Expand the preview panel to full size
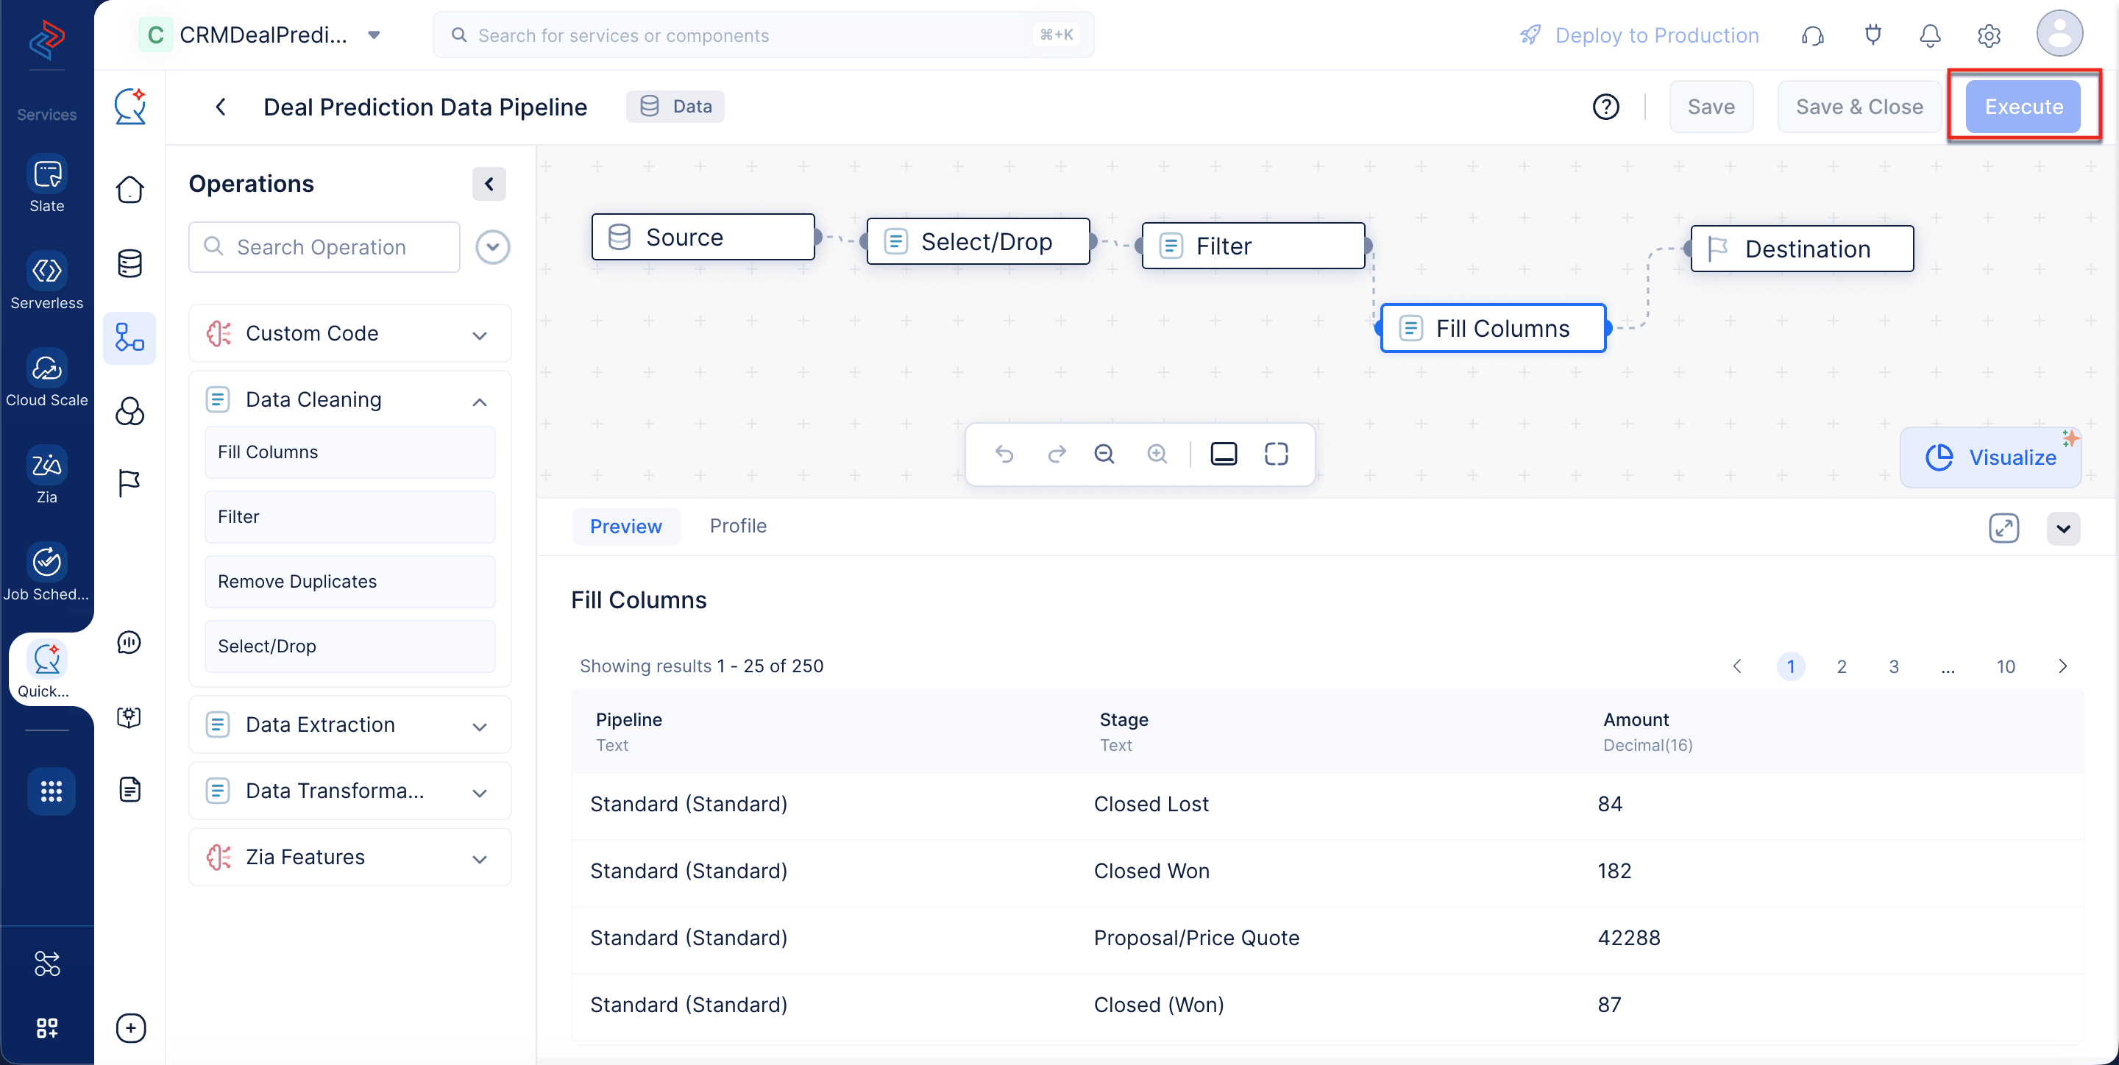This screenshot has width=2119, height=1065. tap(2003, 528)
